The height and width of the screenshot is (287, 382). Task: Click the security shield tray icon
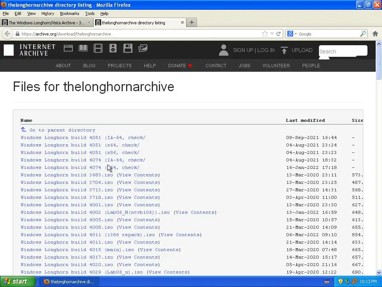341,282
